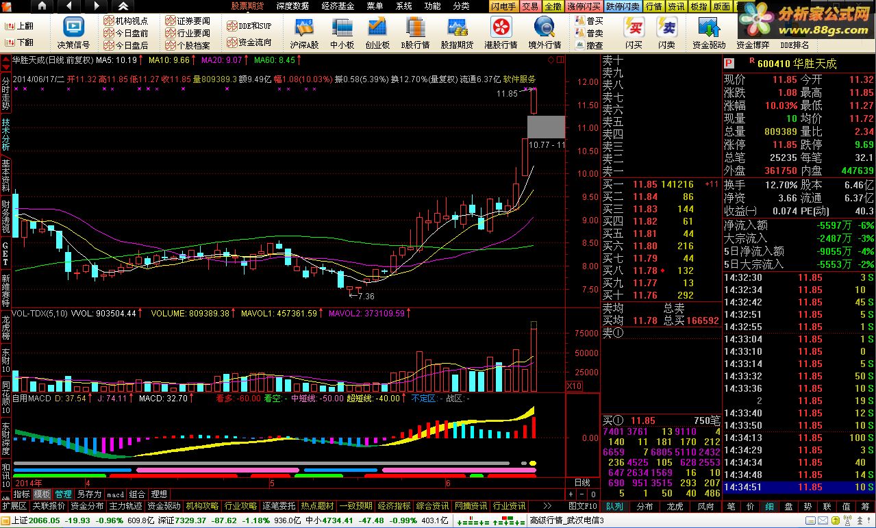The image size is (876, 528).
Task: Click the 涨停闪买 button
Action: coord(584,6)
